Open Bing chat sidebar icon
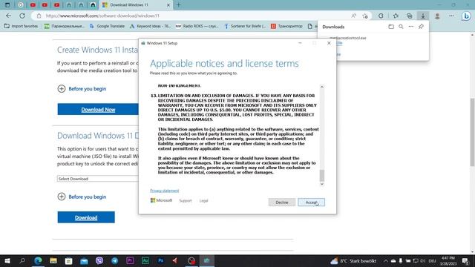475x267 pixels. coord(466,16)
